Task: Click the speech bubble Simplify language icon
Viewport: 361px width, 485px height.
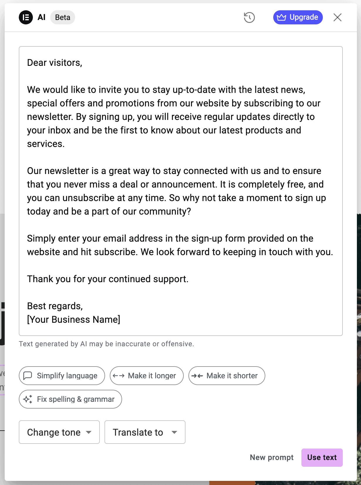Action: (x=28, y=376)
